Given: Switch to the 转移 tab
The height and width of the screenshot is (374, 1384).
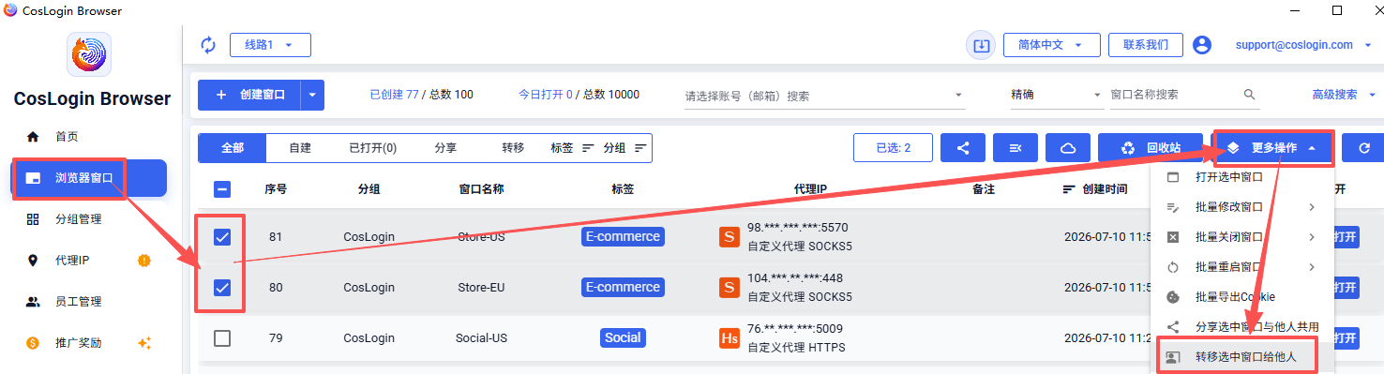Looking at the screenshot, I should [513, 148].
